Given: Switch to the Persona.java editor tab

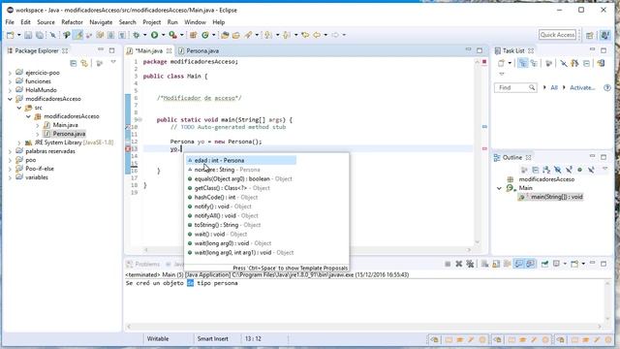Looking at the screenshot, I should [199, 51].
